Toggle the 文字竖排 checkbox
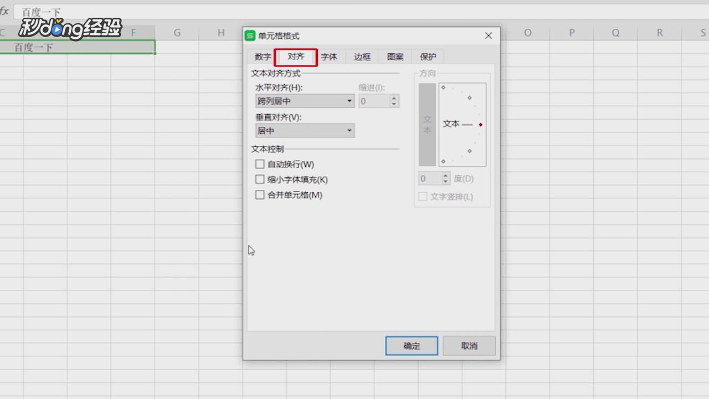The height and width of the screenshot is (399, 709). pyautogui.click(x=423, y=197)
